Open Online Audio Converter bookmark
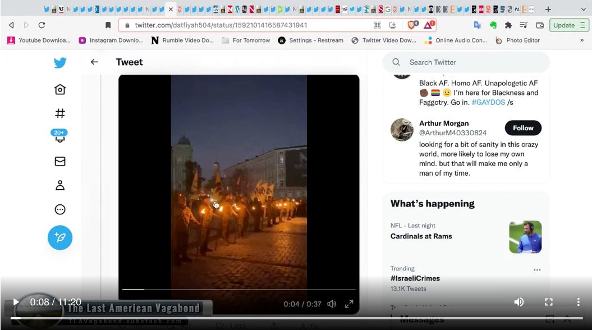This screenshot has width=592, height=330. point(456,40)
